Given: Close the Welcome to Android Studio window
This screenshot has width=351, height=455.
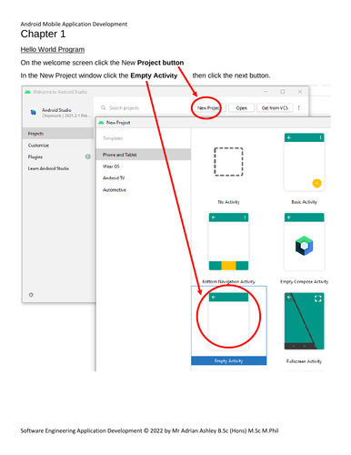Looking at the screenshot, I should click(x=300, y=92).
